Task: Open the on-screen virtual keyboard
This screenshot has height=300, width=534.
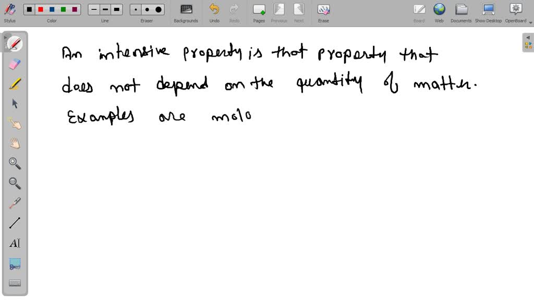Action: [x=14, y=282]
